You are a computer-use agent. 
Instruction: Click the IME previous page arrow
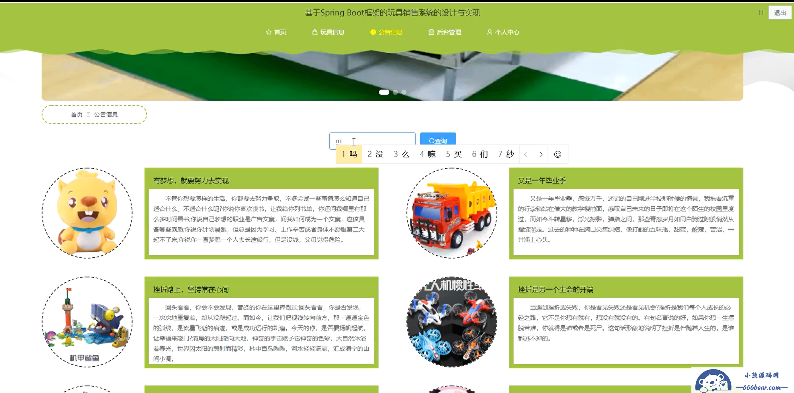[526, 155]
